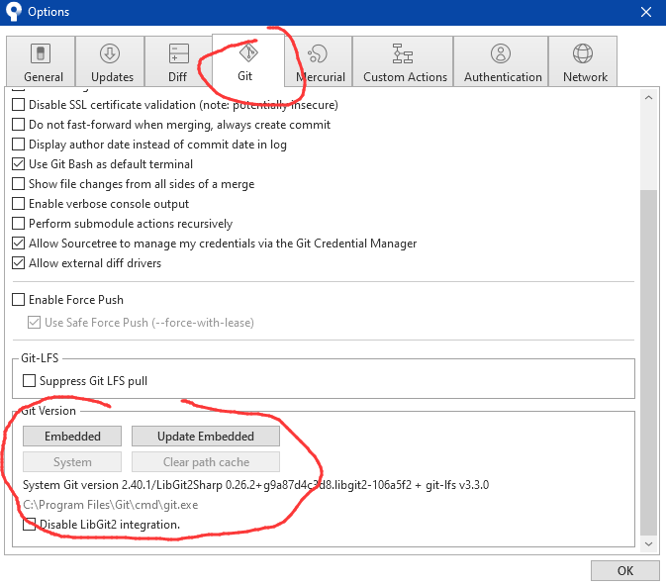Toggle Display author date instead of commit date
Screen dimensions: 666x587
[x=18, y=145]
